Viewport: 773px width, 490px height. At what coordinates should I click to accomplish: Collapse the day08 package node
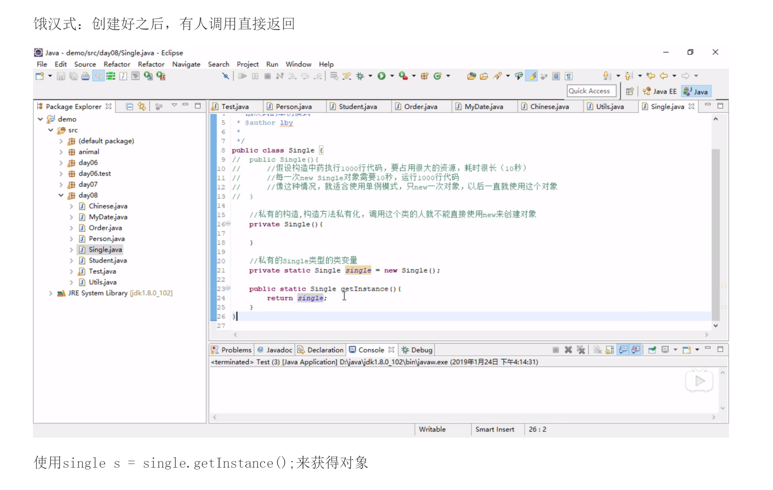(61, 195)
